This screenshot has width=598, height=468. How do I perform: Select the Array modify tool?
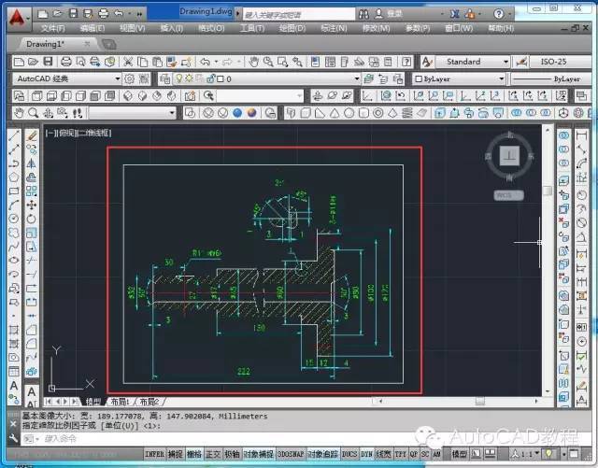click(32, 191)
